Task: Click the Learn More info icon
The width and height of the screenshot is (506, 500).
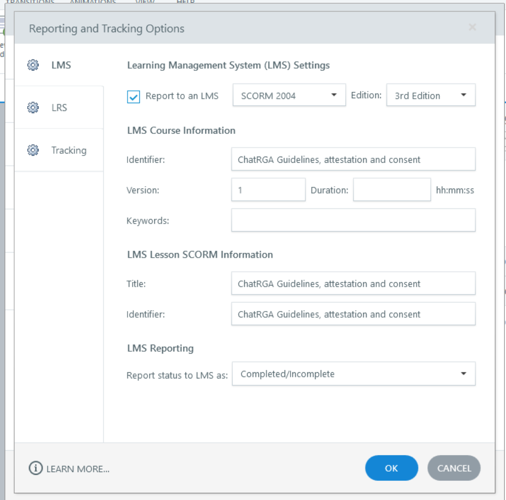Action: (x=36, y=468)
